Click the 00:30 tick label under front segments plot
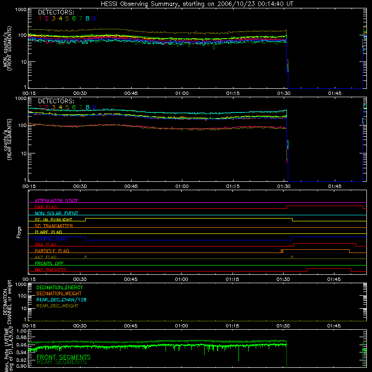 (80, 93)
